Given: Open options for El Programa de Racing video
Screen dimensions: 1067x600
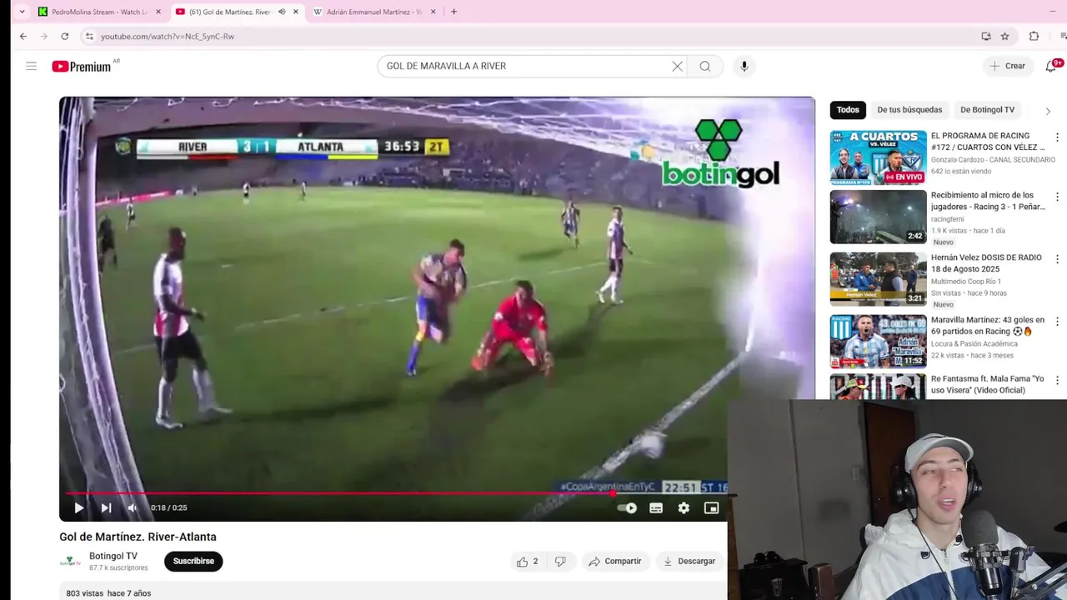Looking at the screenshot, I should coord(1057,137).
